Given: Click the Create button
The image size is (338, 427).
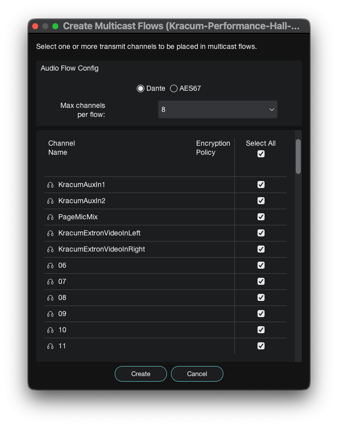Looking at the screenshot, I should coord(141,374).
